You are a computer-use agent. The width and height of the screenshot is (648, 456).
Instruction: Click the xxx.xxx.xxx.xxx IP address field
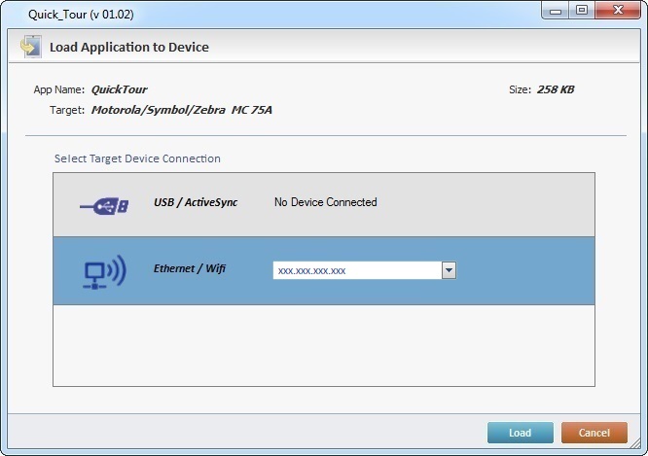pos(356,270)
